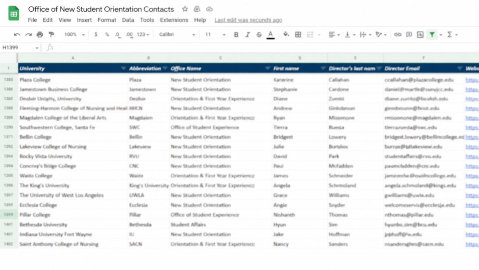
Task: Insert a comment
Action: (409, 35)
